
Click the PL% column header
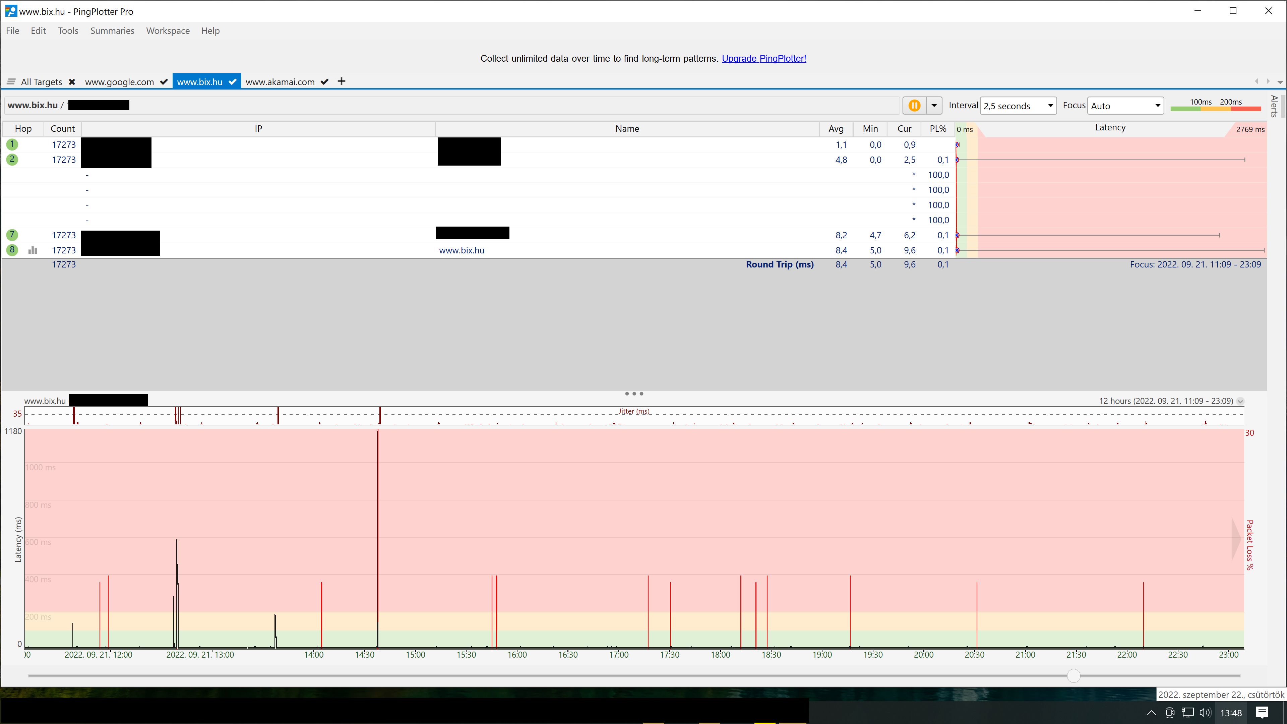tap(938, 128)
